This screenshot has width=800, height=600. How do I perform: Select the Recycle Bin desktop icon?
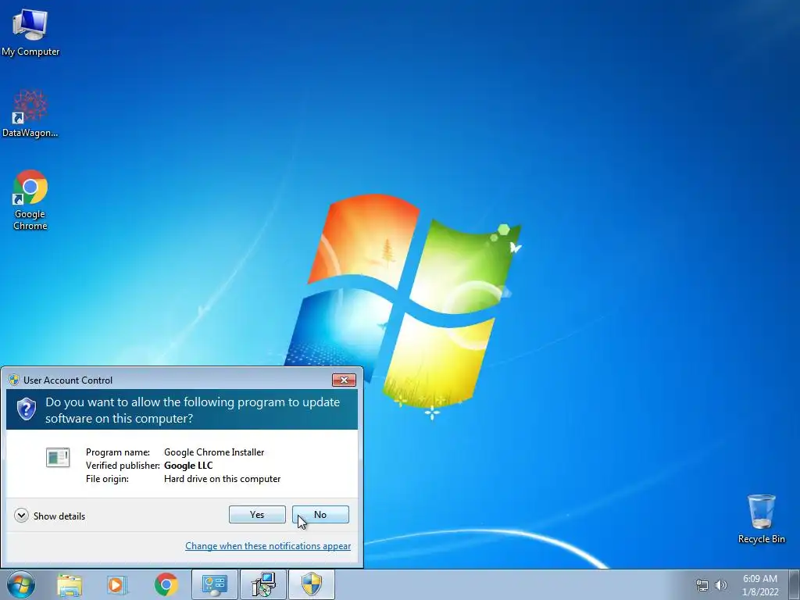761,519
